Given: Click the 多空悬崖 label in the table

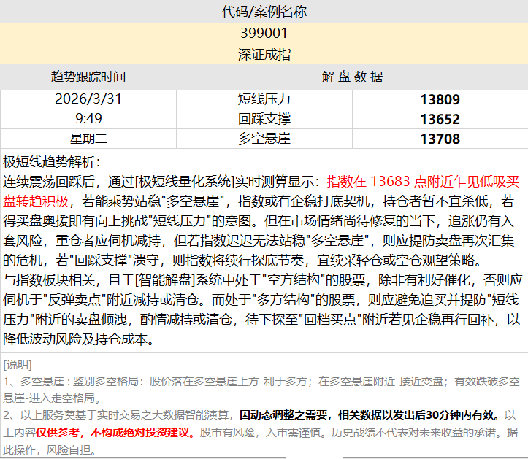Looking at the screenshot, I should pyautogui.click(x=264, y=139).
